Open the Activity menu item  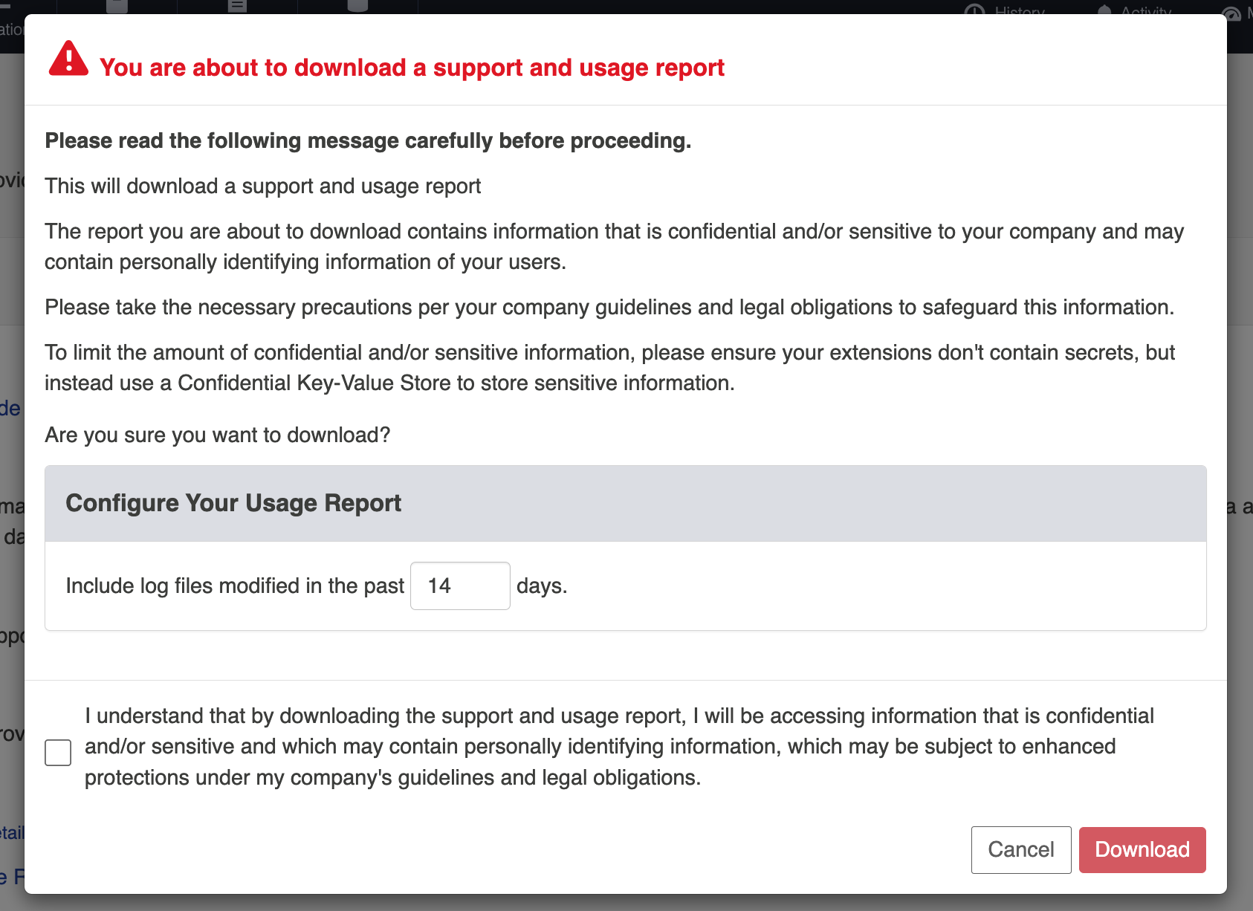(x=1146, y=11)
